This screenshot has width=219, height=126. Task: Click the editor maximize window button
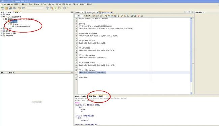[x=193, y=12]
